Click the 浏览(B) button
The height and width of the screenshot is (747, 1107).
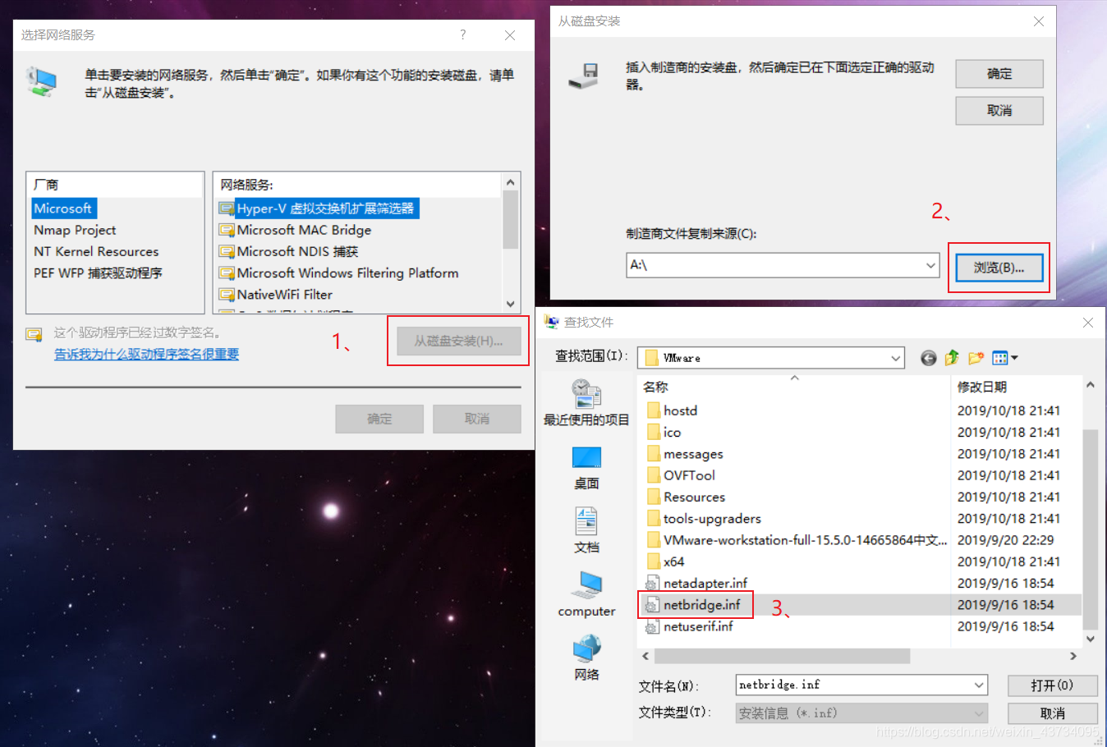[x=999, y=267]
